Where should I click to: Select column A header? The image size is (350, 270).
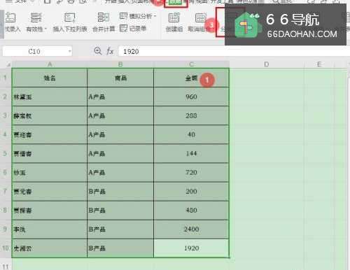pyautogui.click(x=50, y=64)
